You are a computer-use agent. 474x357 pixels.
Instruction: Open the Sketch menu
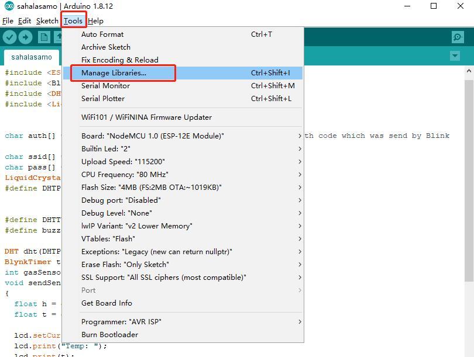[x=47, y=21]
